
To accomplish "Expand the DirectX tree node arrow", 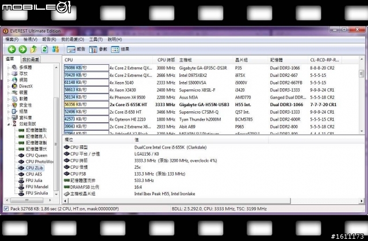I will click(x=9, y=87).
